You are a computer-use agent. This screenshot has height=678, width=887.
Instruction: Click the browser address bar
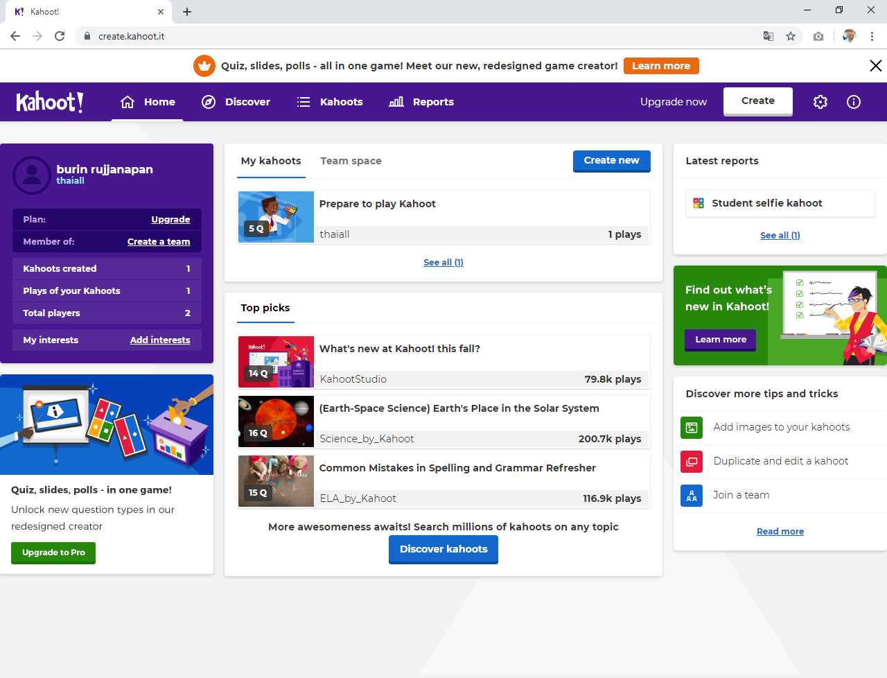[416, 36]
